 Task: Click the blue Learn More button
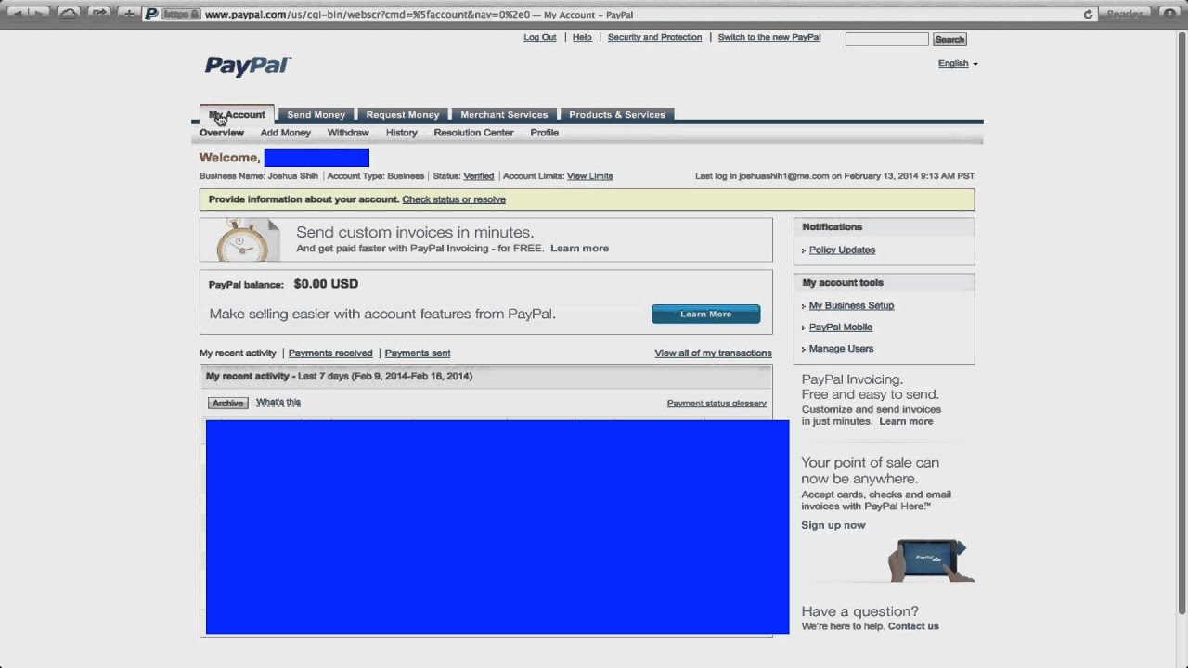pos(705,314)
